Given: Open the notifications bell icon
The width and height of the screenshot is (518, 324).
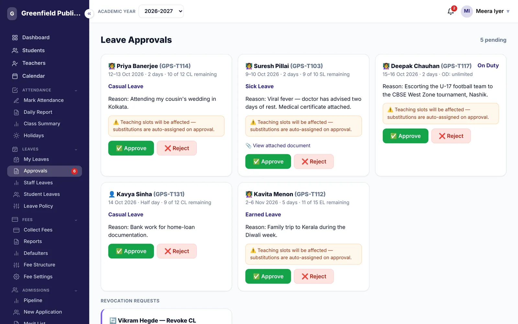Looking at the screenshot, I should click(x=451, y=11).
